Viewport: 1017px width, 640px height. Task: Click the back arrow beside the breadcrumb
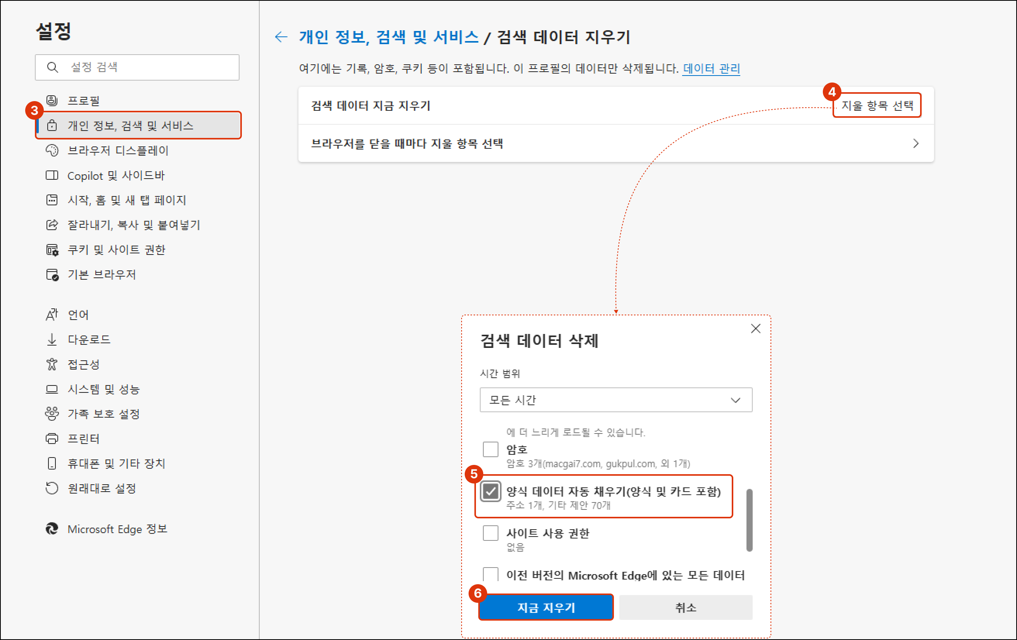pos(281,37)
